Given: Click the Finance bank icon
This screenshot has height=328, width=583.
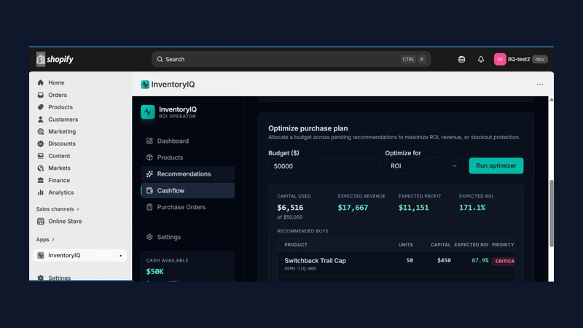Looking at the screenshot, I should (41, 180).
